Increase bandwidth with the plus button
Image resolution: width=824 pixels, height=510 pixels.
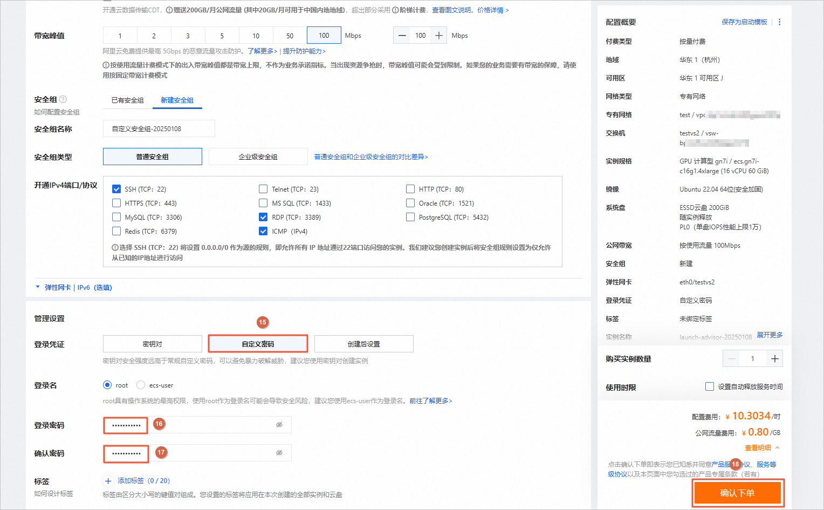tap(439, 36)
